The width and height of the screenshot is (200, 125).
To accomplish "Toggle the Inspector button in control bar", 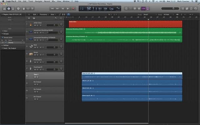I will tap(9, 9).
